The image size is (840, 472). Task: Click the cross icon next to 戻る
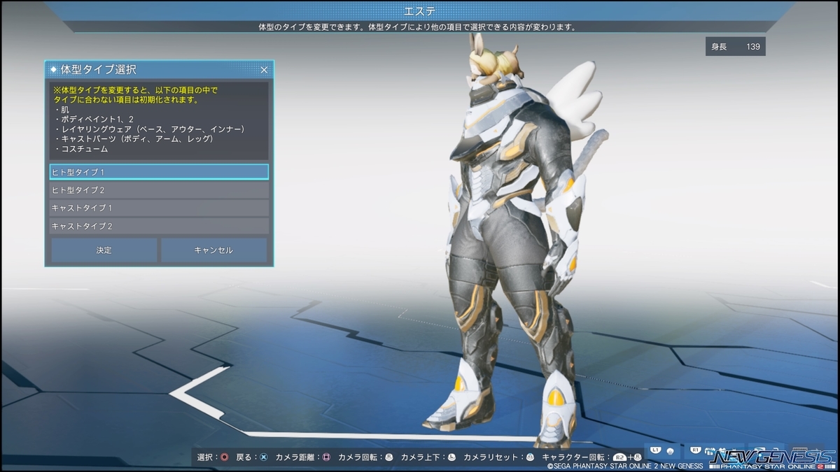point(263,457)
